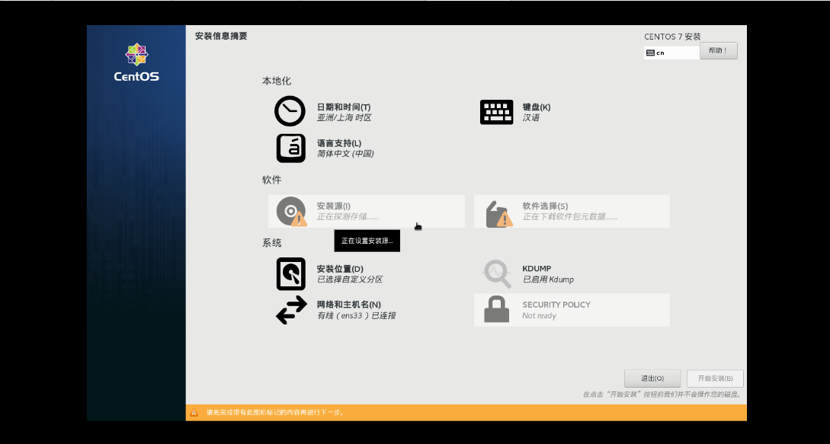Click the 已选择自定义分区 status text
This screenshot has width=830, height=444.
point(350,279)
